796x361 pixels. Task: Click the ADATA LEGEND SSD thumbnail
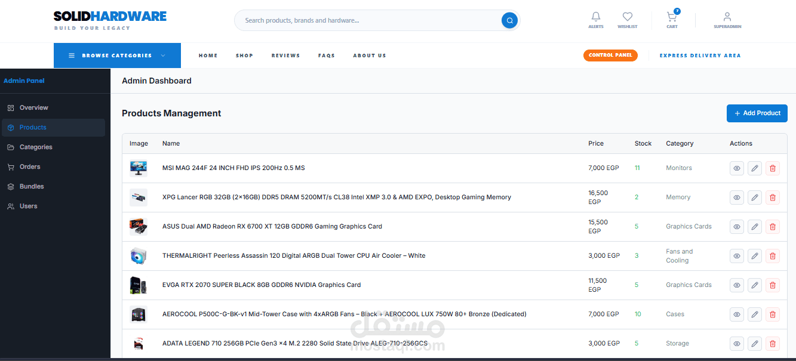138,344
